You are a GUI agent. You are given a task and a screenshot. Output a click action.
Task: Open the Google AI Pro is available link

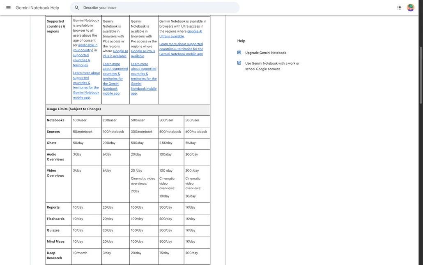point(143,53)
